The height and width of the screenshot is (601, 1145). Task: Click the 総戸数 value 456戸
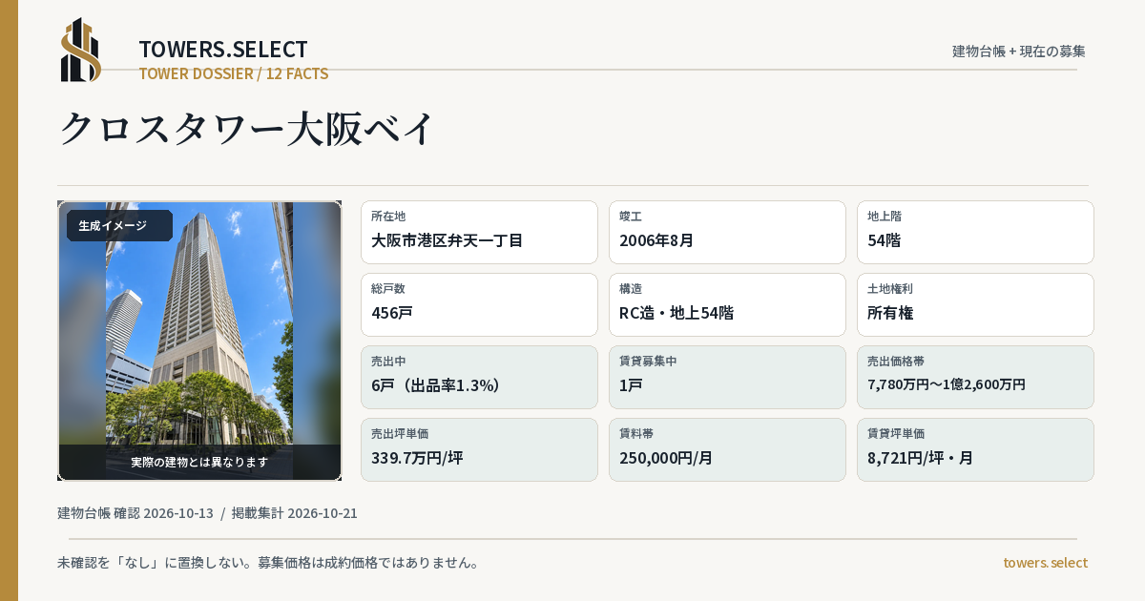point(392,313)
